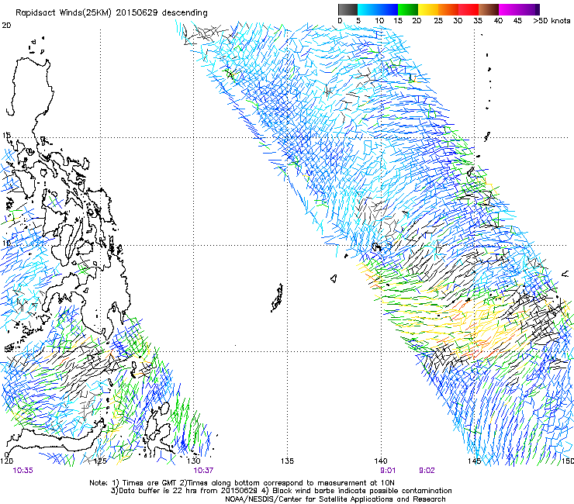Click the longitude label '130' on bottom axis

click(194, 461)
